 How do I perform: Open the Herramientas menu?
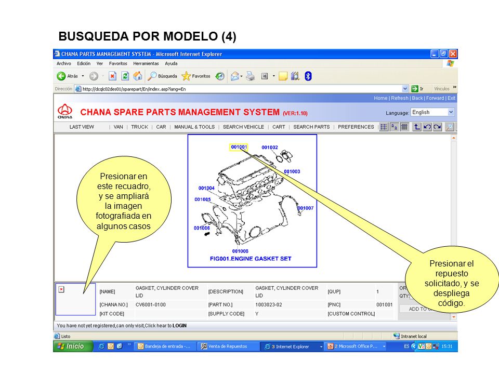[x=146, y=63]
